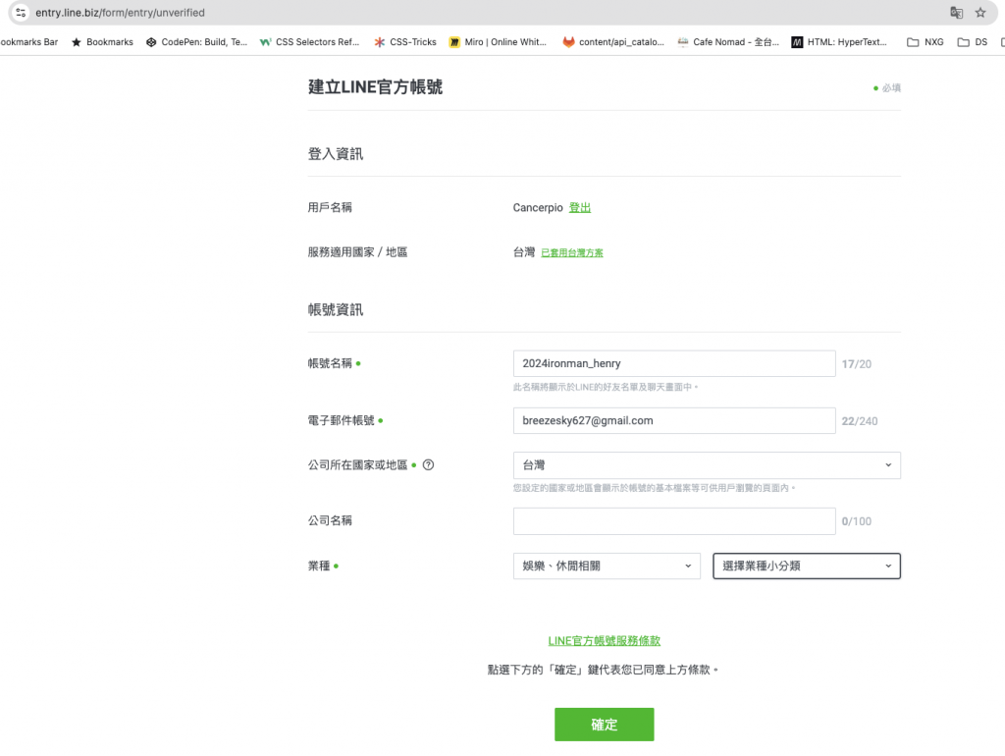Focus the 帳號名稱 input field
Viewport: 1005px width, 756px height.
674,363
